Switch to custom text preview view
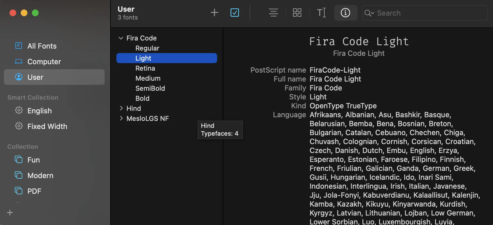Image resolution: width=493 pixels, height=225 pixels. 321,13
